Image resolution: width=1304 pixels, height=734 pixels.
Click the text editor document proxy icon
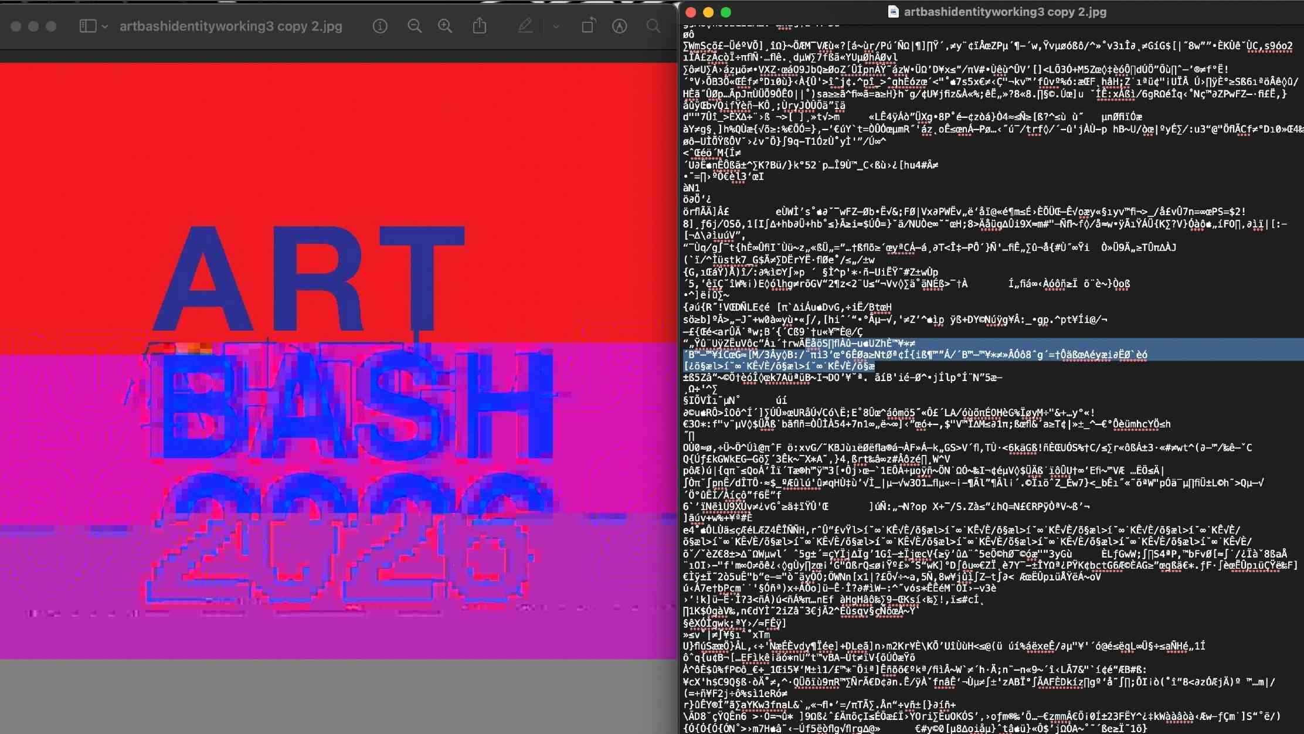(893, 12)
